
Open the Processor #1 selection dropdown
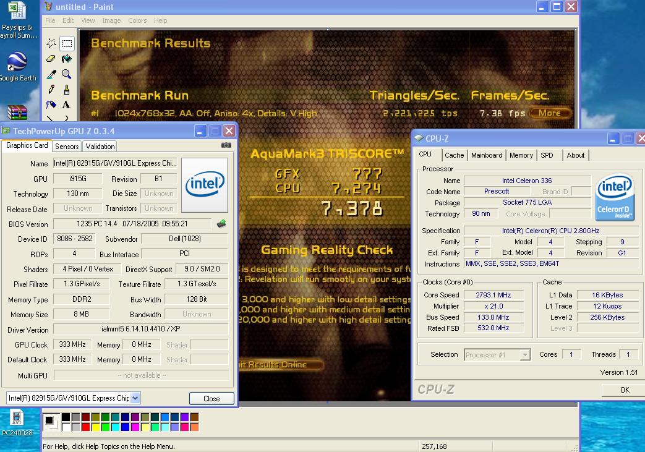pyautogui.click(x=525, y=354)
